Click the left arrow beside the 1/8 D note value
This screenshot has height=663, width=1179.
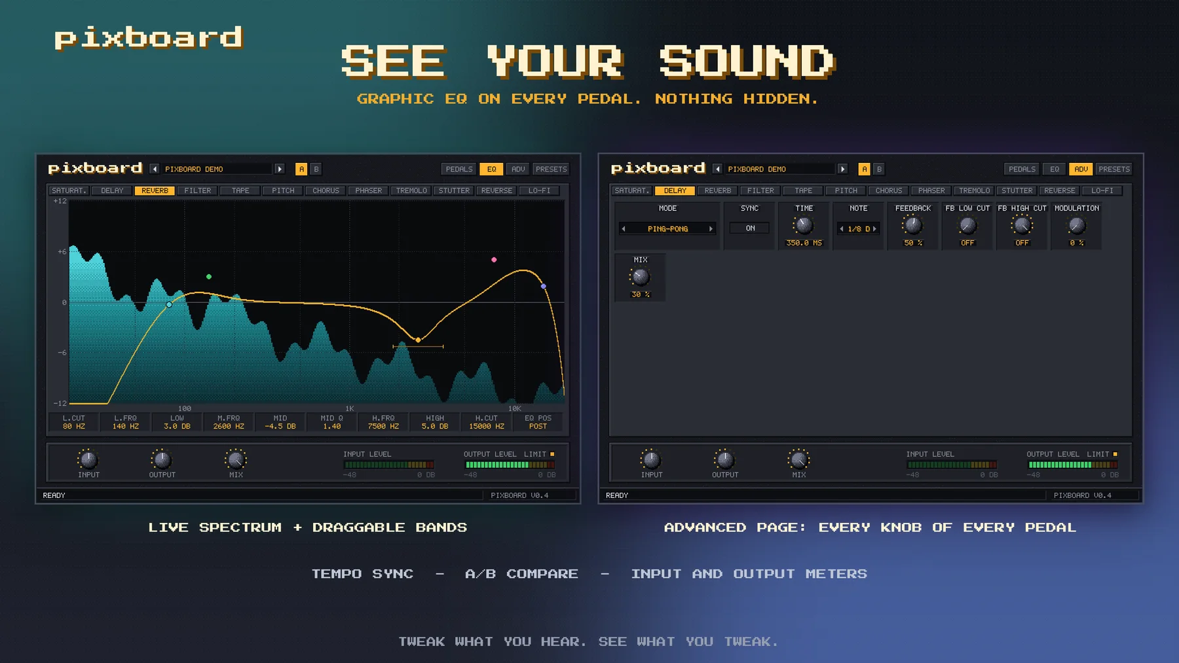click(842, 228)
